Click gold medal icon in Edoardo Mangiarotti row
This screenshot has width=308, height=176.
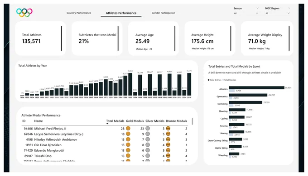[x=128, y=150]
